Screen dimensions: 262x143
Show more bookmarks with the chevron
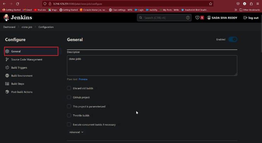[236, 10]
